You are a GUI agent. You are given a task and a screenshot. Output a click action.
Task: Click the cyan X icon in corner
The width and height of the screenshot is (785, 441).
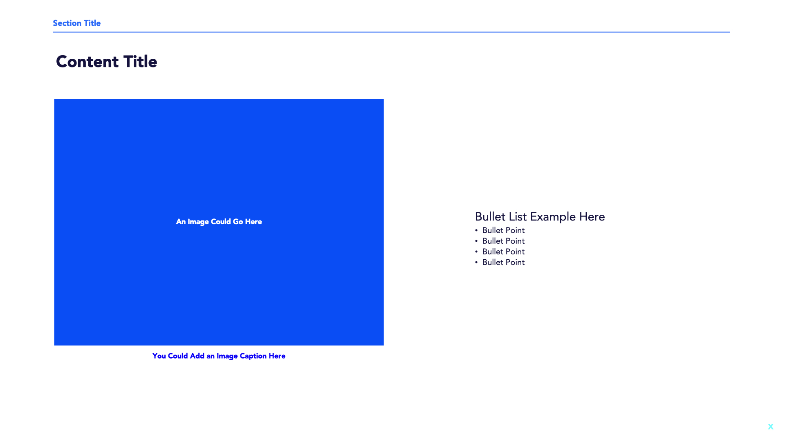770,426
